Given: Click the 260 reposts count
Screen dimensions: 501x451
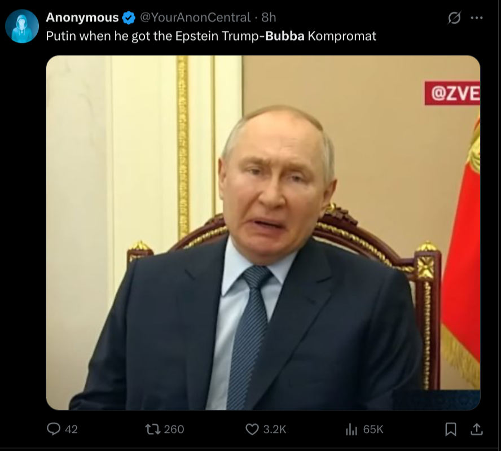Looking at the screenshot, I should click(174, 429).
